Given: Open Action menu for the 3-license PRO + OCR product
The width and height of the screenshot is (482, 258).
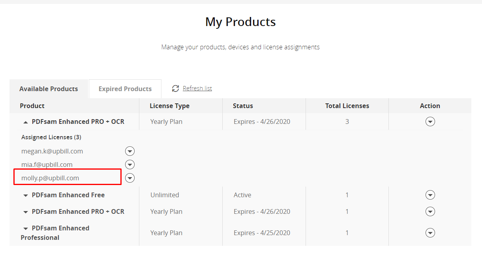Looking at the screenshot, I should 430,122.
